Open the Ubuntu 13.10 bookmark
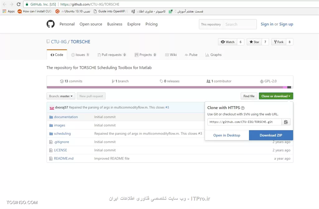 [x=73, y=11]
